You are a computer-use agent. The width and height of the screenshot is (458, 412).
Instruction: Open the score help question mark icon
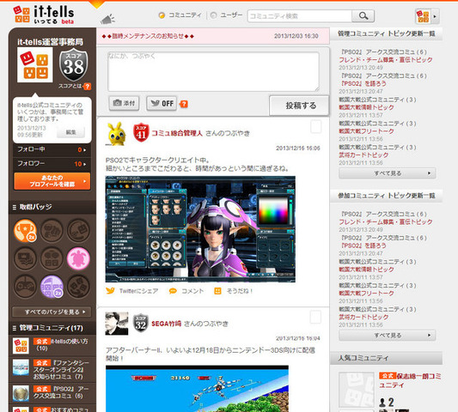pyautogui.click(x=87, y=87)
